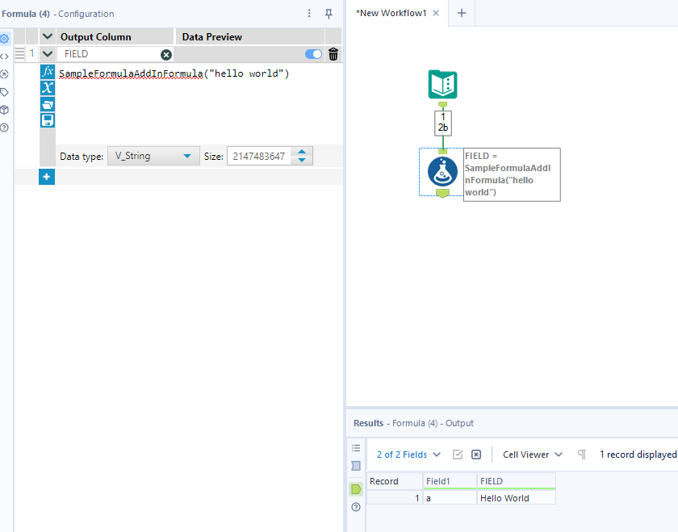Add a new workflow tab
Screen dimensions: 678x532
(462, 14)
